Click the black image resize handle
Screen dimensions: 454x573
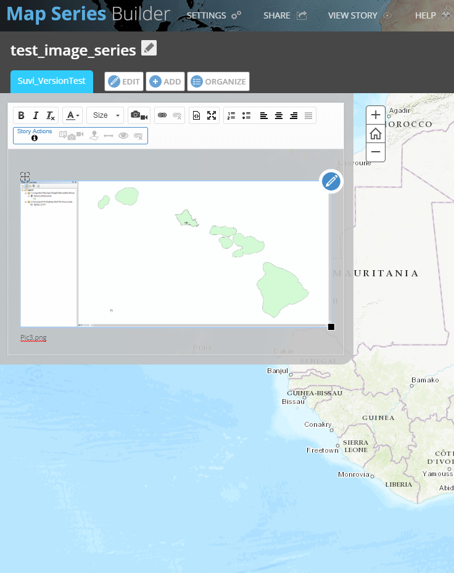[x=331, y=327]
